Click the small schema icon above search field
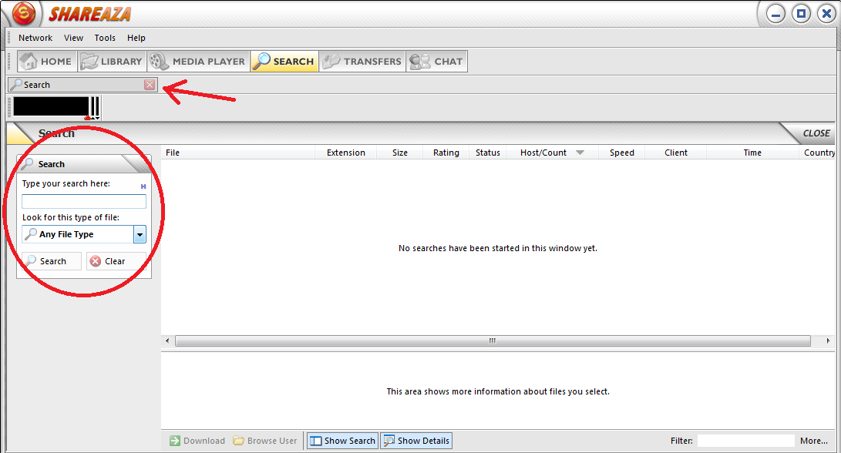The image size is (841, 453). pyautogui.click(x=143, y=186)
